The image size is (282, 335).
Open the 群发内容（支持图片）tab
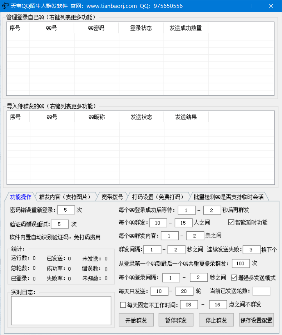click(x=65, y=197)
